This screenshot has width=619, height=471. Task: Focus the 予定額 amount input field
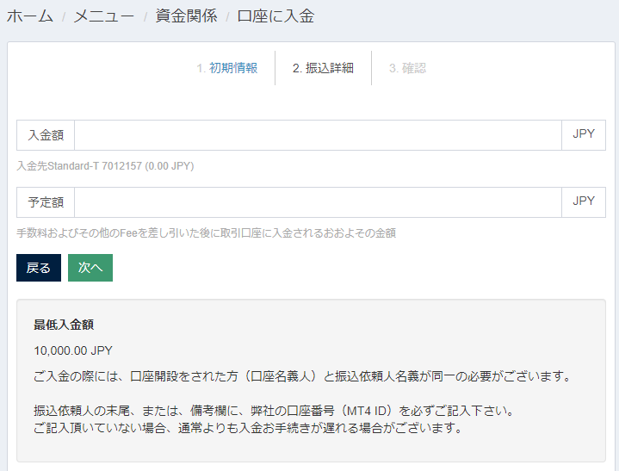tap(318, 202)
